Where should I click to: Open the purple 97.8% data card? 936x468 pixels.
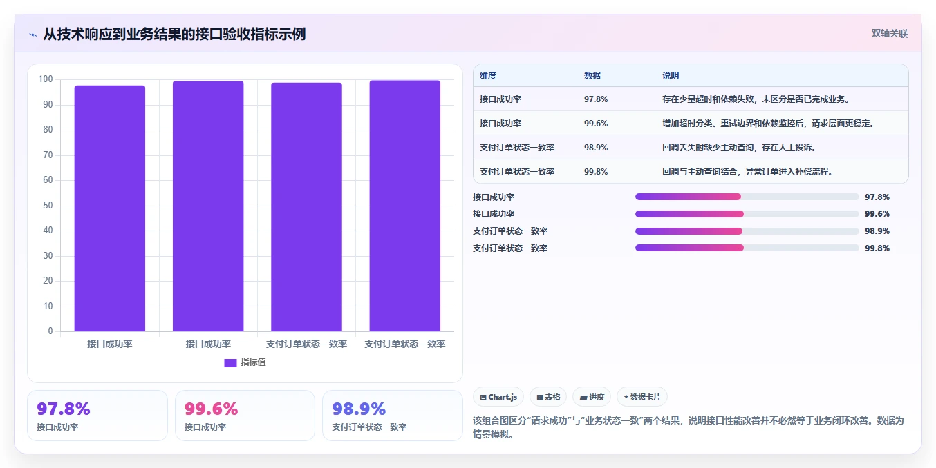pyautogui.click(x=97, y=416)
